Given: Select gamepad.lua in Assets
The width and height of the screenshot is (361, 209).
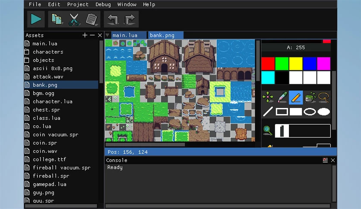Looking at the screenshot, I should 61,184.
